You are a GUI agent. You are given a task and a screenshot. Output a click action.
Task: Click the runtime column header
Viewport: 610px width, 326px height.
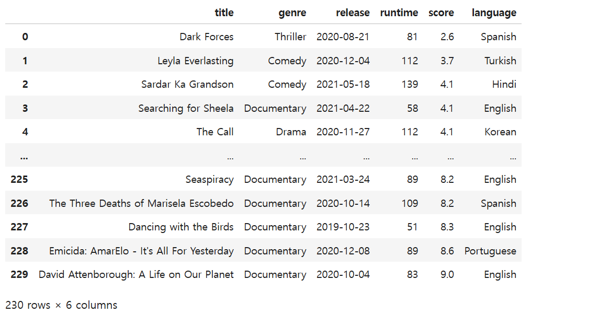pos(399,13)
